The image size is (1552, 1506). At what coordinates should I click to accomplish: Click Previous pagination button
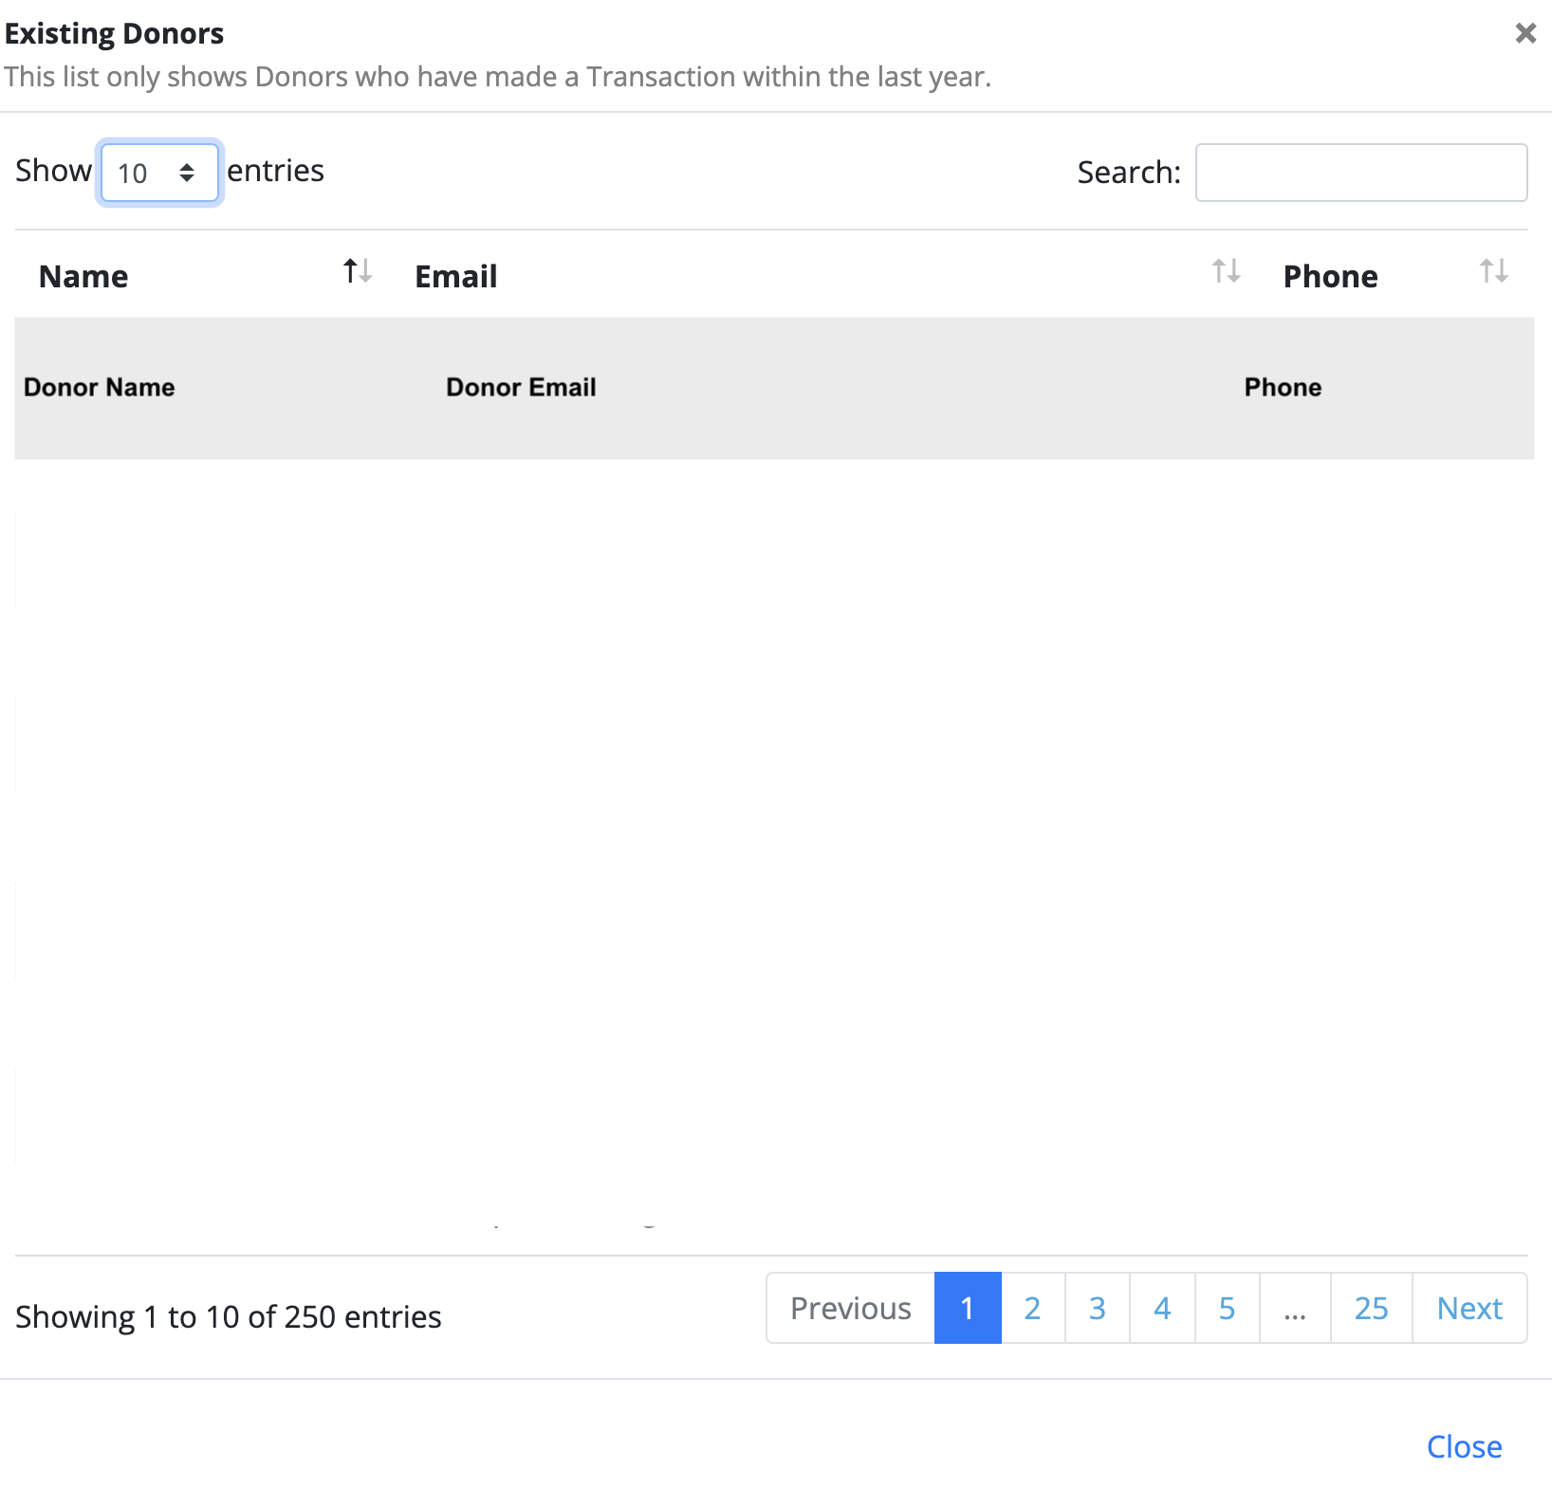pos(850,1308)
